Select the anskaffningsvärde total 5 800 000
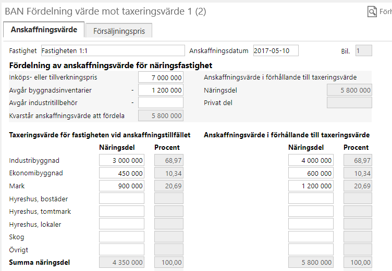 tap(311, 262)
